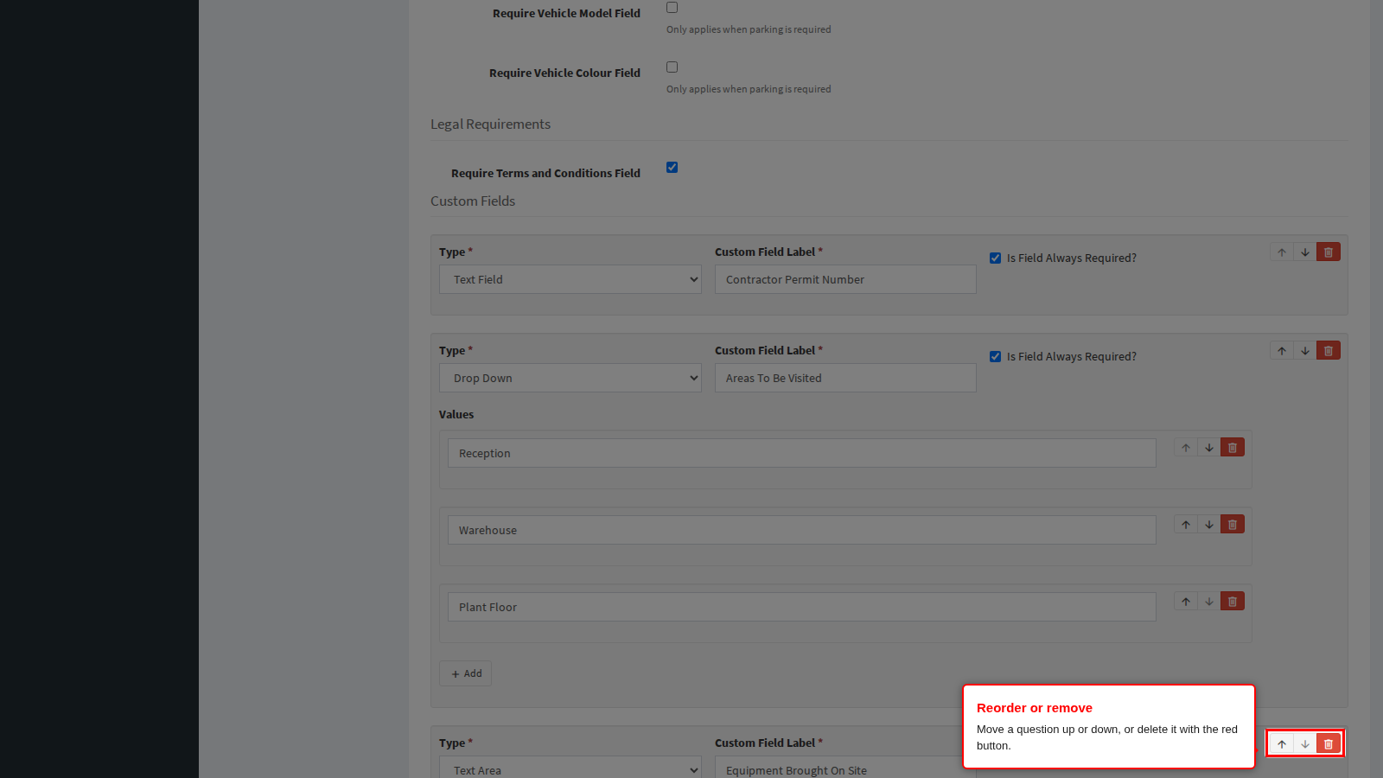Screen dimensions: 1383x778
Task: Edit the Plant Floor value field
Action: click(802, 607)
